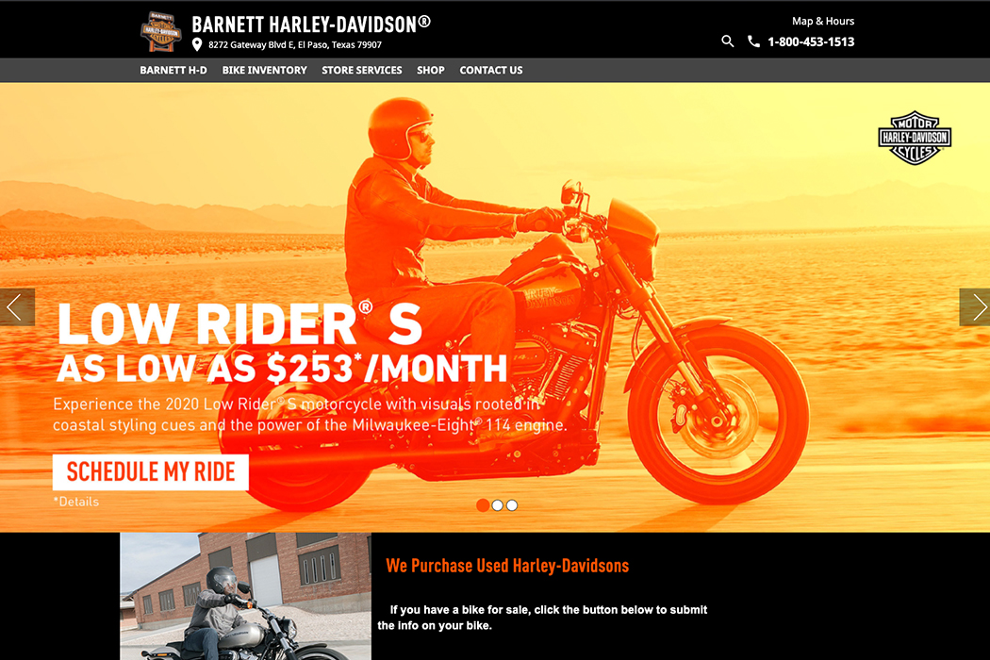Open the Map & Hours link

[x=823, y=21]
